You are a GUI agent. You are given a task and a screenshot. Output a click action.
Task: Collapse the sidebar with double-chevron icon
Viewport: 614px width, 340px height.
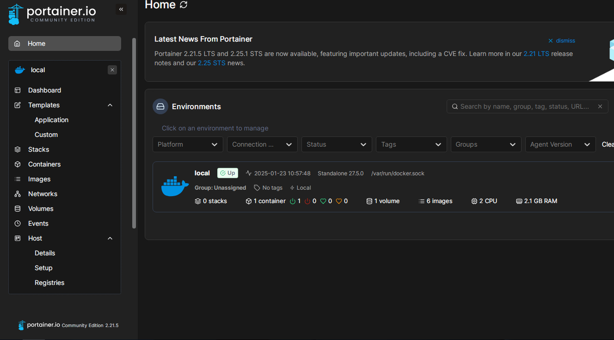(x=121, y=9)
